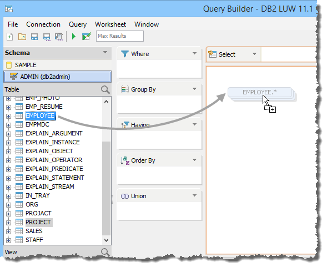Open the Connection menu

click(x=43, y=24)
